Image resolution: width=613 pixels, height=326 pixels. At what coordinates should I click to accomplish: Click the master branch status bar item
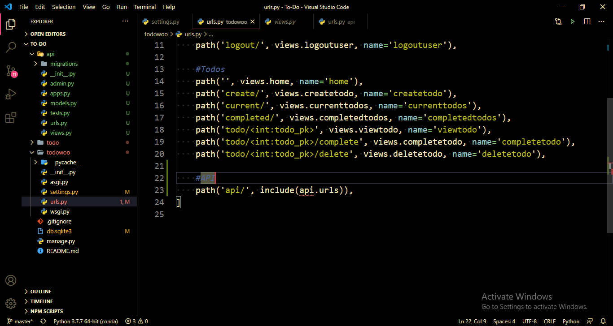click(x=20, y=321)
